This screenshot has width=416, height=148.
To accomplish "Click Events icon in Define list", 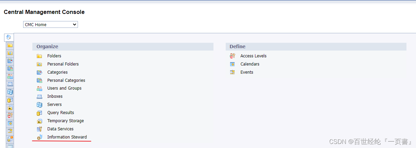I will click(x=233, y=72).
